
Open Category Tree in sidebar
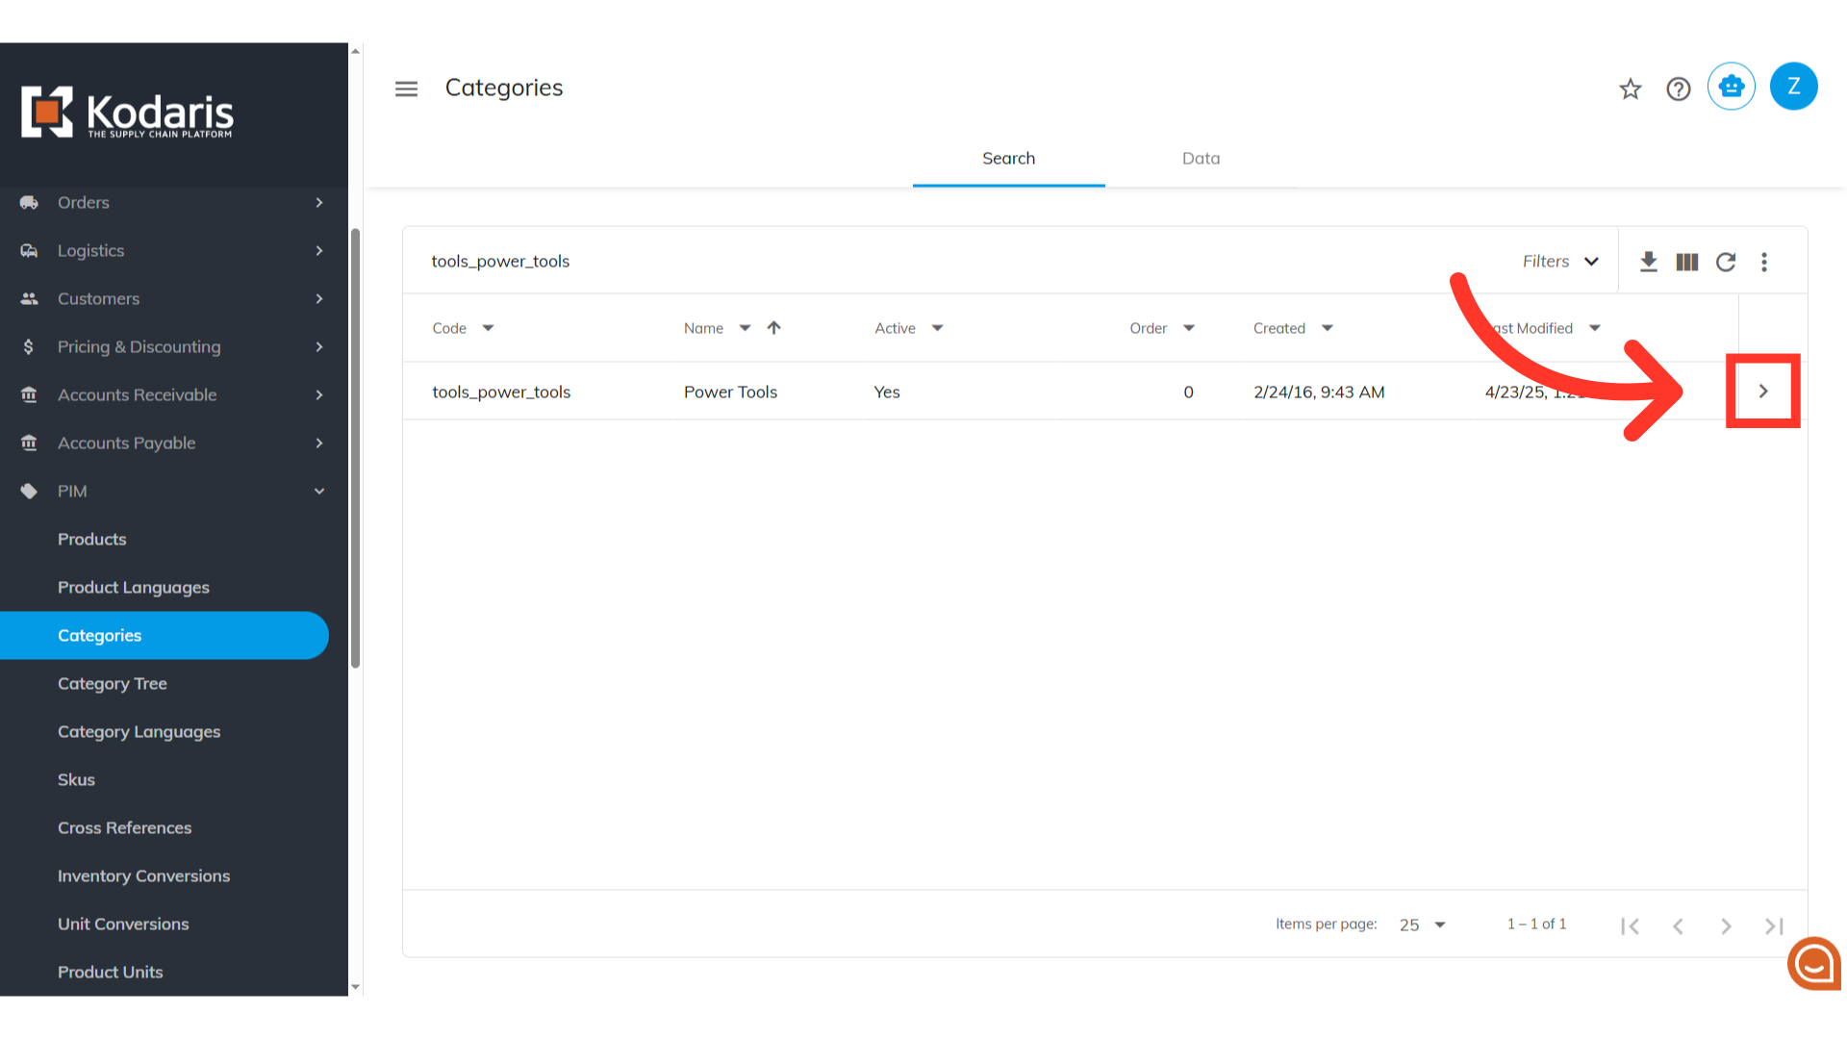113,683
